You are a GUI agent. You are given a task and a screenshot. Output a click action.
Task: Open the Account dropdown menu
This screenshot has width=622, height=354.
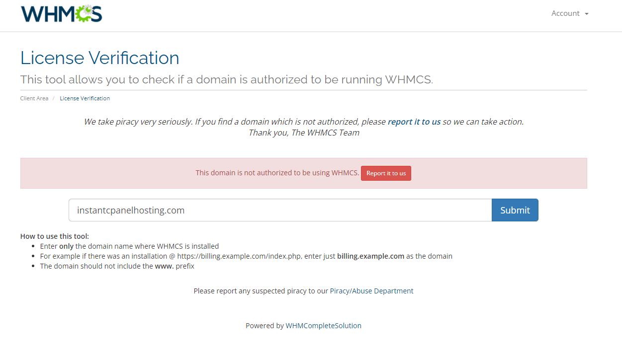(x=570, y=13)
